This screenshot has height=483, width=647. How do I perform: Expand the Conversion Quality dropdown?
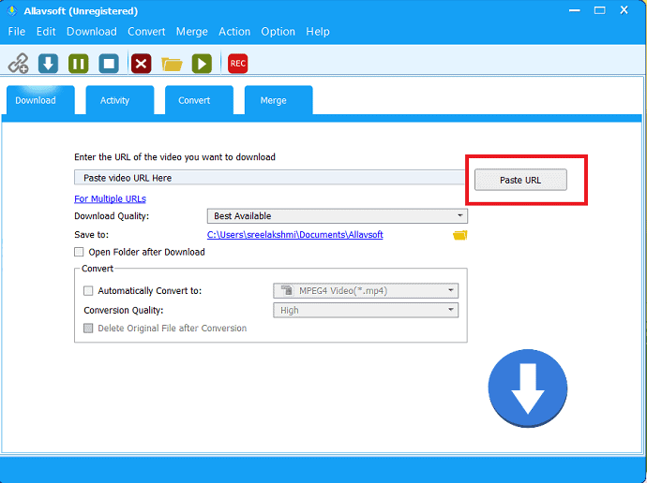coord(366,310)
